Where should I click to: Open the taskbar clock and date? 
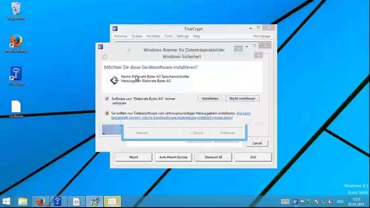(x=356, y=202)
